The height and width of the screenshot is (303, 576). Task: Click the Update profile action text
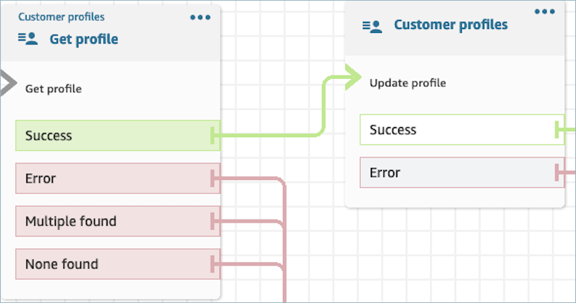(x=408, y=83)
